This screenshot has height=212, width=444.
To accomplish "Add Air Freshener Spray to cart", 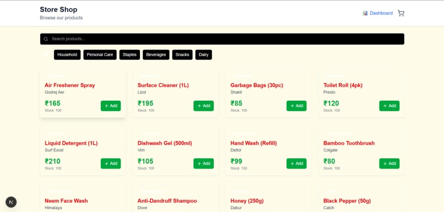I will tap(111, 106).
